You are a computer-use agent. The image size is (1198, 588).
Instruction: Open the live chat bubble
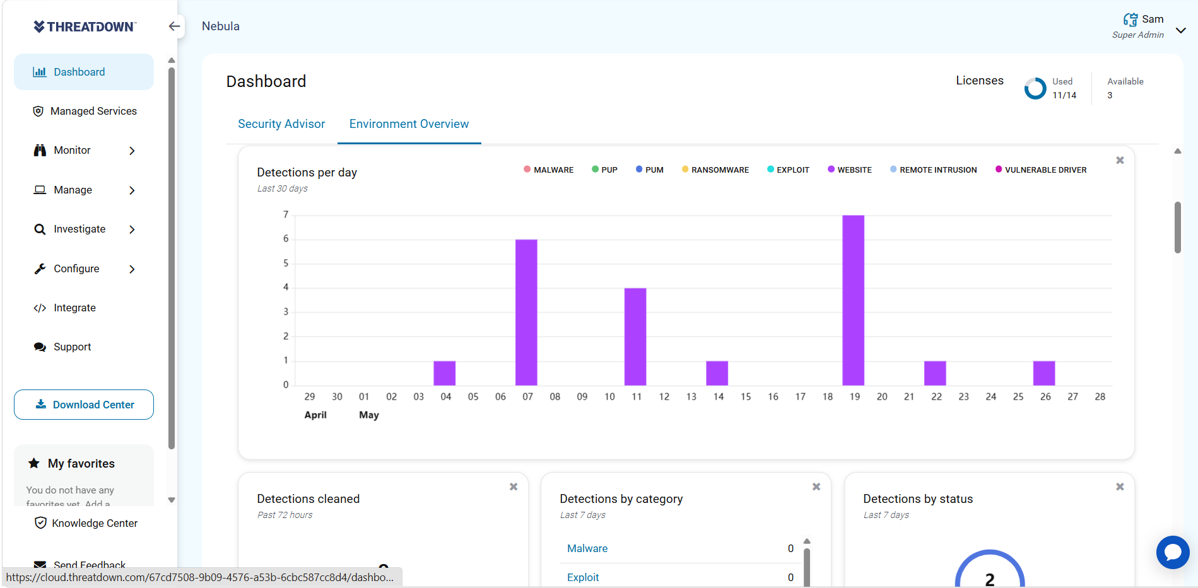(1173, 552)
